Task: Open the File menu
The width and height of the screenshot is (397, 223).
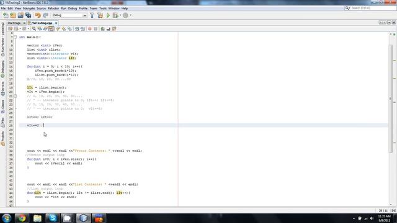Action: (3, 8)
